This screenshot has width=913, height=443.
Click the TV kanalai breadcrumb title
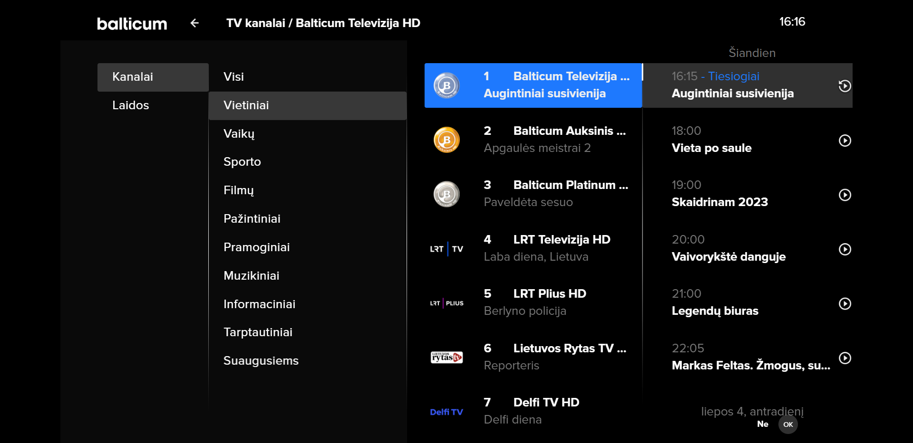[323, 23]
